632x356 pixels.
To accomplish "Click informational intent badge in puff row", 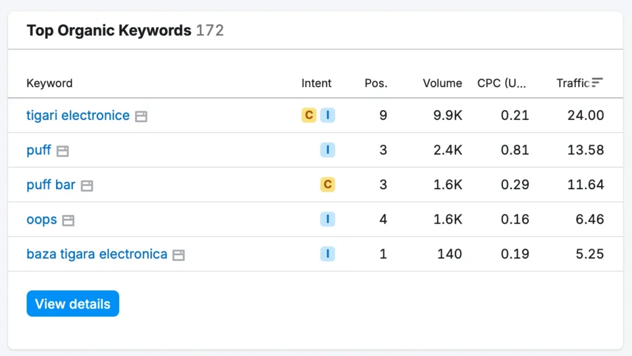I will (x=328, y=150).
